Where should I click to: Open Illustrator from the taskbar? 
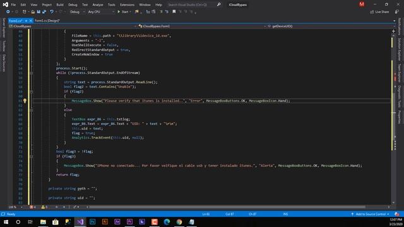105,222
